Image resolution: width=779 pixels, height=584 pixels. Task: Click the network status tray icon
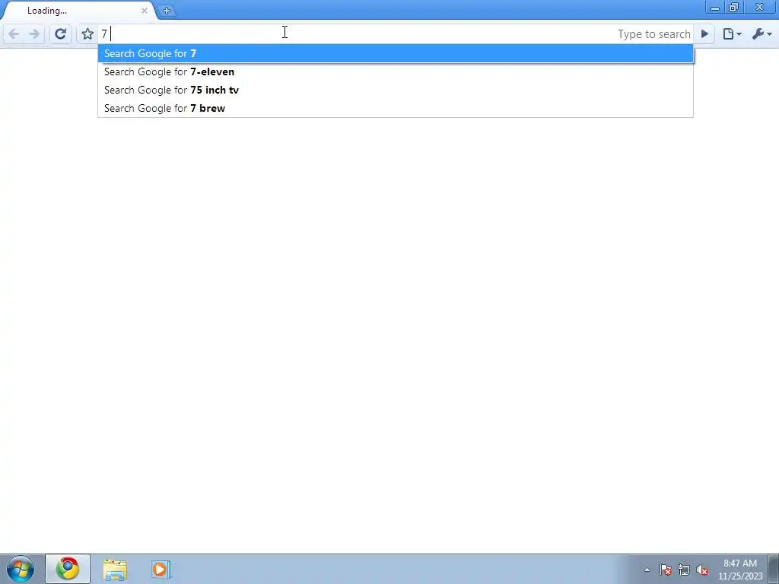684,570
